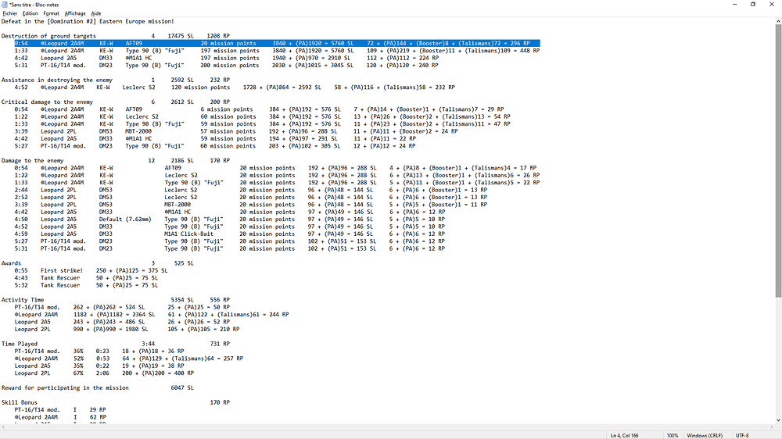
Task: Minimize the Bloc-notes window
Action: click(x=733, y=4)
